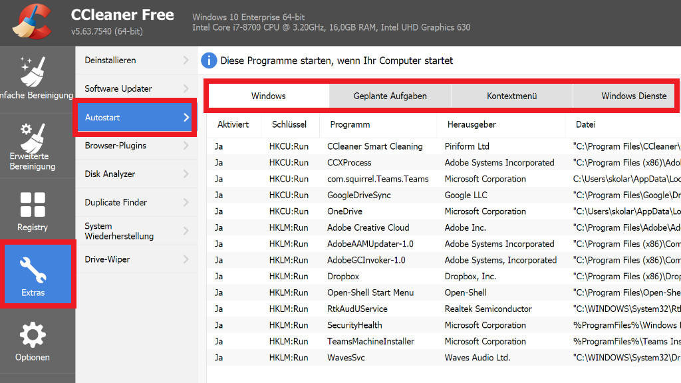The height and width of the screenshot is (383, 681).
Task: Open the simple cleaning broom icon
Action: tap(33, 72)
